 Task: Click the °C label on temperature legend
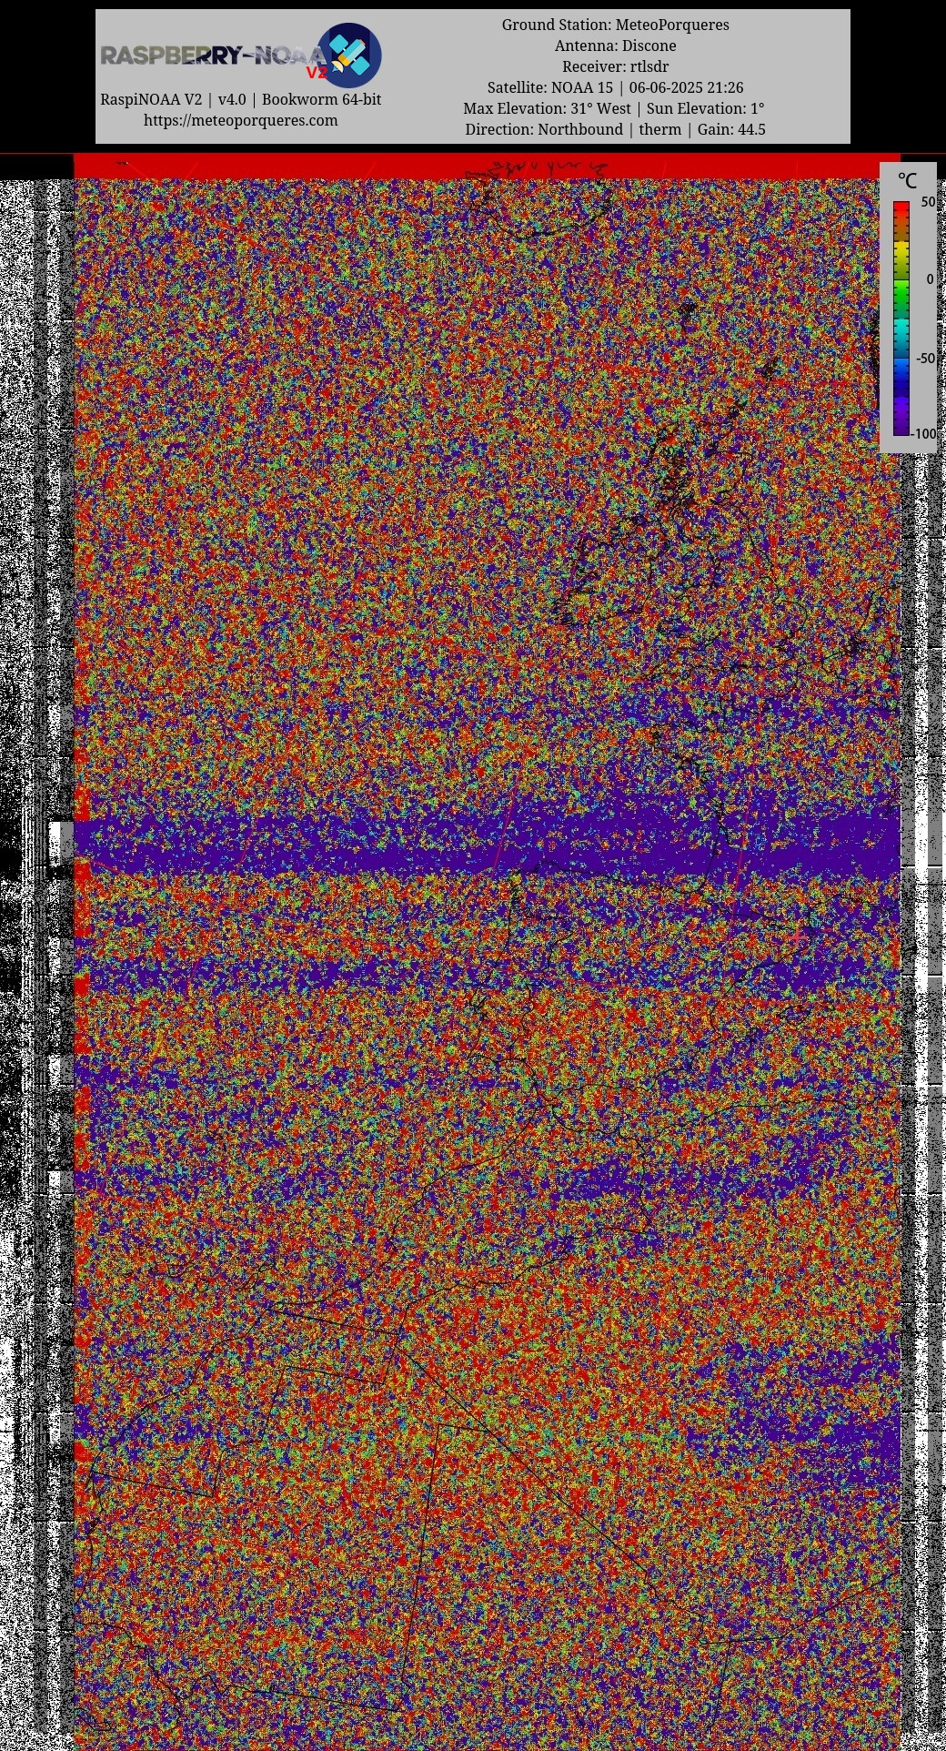click(x=907, y=181)
